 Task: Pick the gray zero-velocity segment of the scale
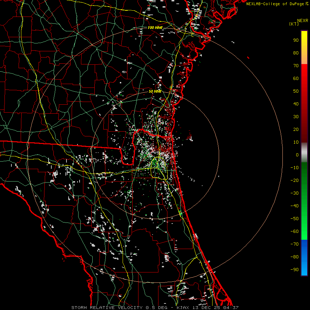coord(304,152)
